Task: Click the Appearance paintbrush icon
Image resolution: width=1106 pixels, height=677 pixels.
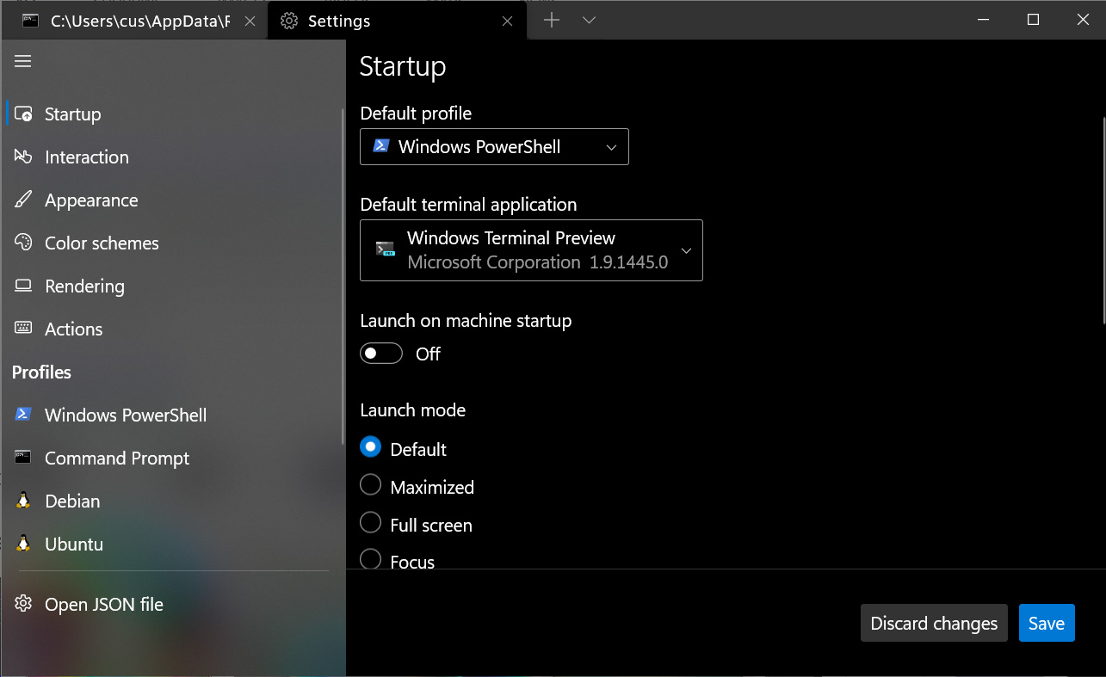Action: (24, 200)
